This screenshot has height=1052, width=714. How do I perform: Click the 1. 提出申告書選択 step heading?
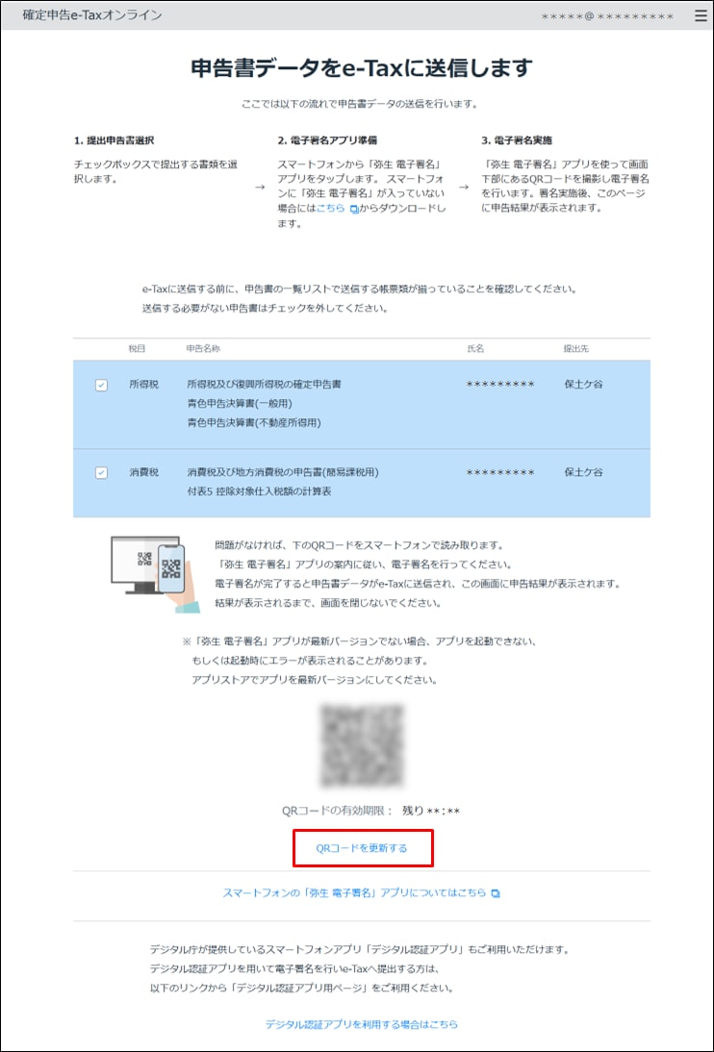115,141
